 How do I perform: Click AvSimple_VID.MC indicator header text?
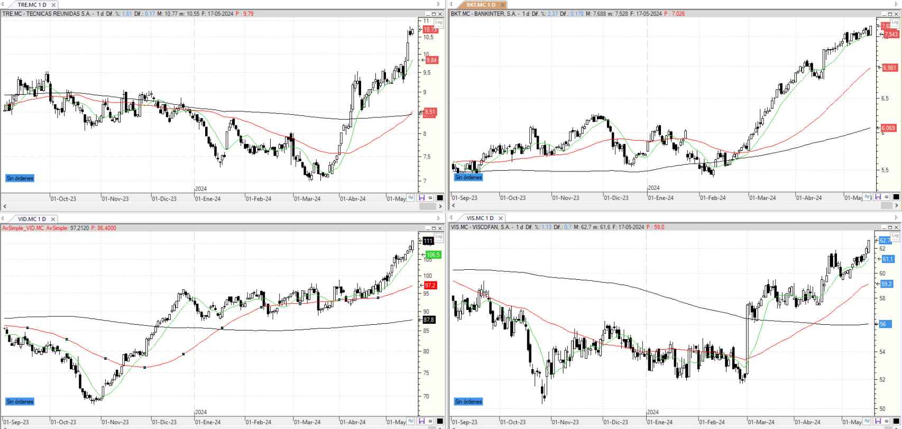click(x=23, y=228)
